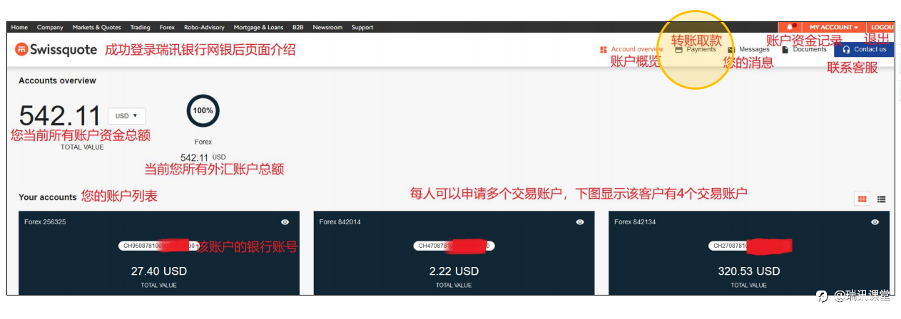This screenshot has width=901, height=319.
Task: Open the Support menu item
Action: (362, 28)
